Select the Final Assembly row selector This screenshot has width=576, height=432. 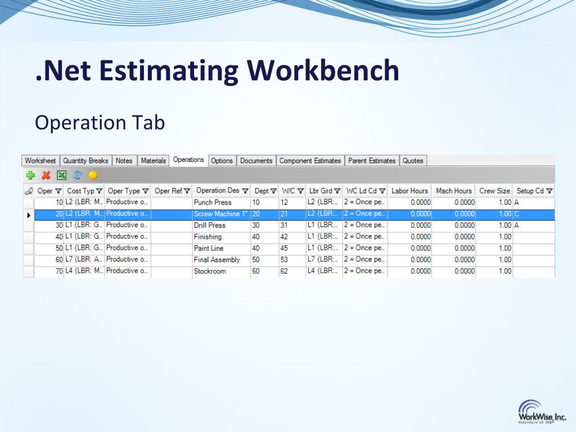[x=29, y=260]
